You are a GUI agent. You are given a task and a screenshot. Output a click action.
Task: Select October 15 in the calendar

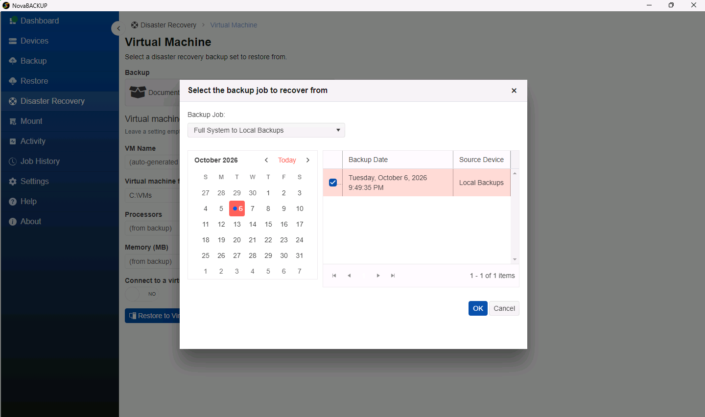(268, 224)
